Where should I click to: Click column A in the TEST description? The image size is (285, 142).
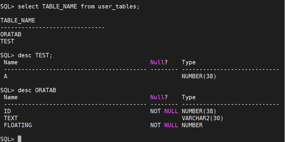click(5, 76)
